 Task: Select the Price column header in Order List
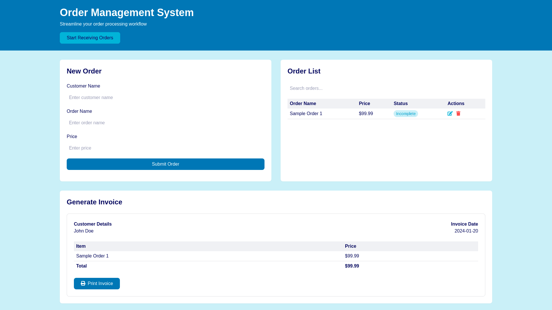[364, 103]
